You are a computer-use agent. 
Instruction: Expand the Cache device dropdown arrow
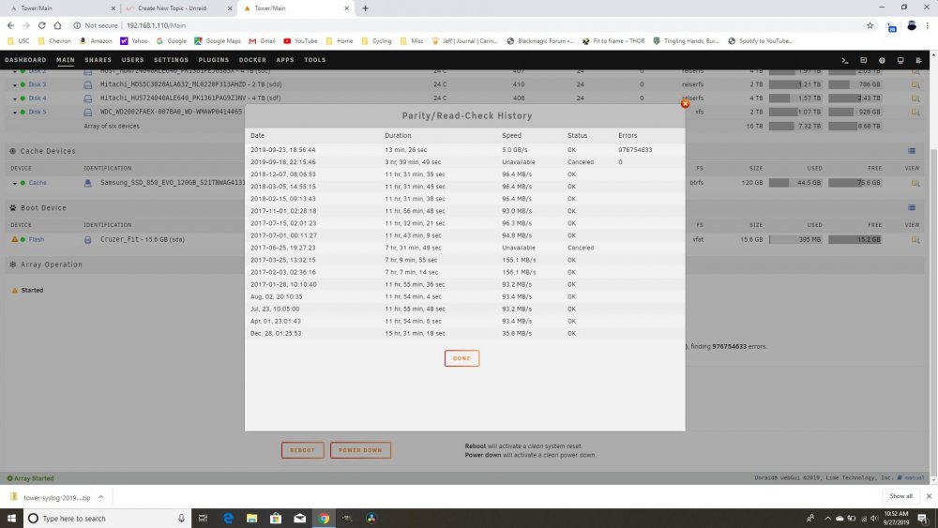click(14, 184)
